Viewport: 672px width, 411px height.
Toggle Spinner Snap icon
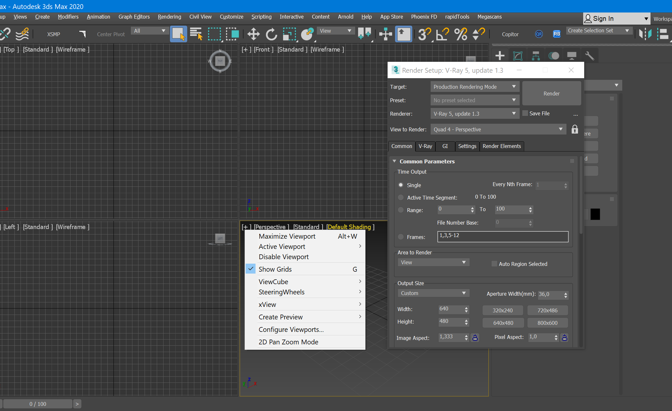(479, 34)
